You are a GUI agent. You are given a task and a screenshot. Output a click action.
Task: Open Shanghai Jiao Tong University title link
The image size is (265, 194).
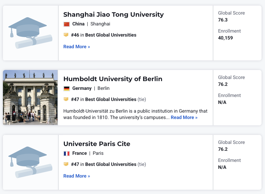(113, 15)
